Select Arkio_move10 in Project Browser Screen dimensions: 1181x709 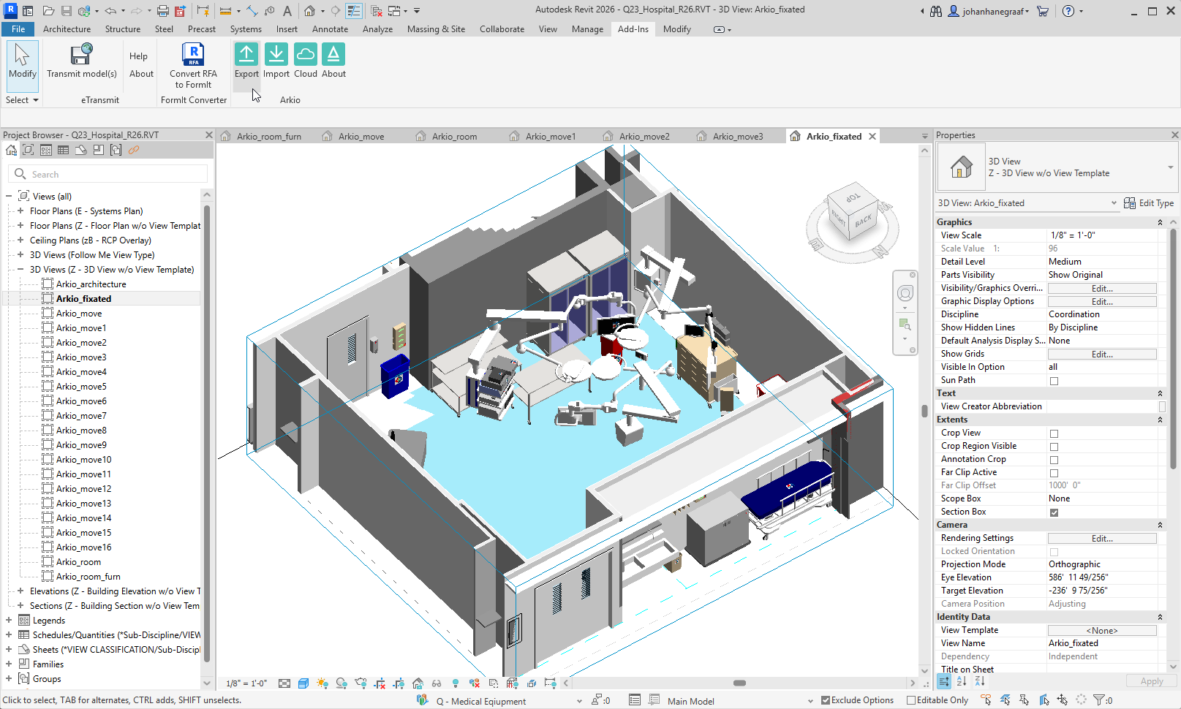83,459
